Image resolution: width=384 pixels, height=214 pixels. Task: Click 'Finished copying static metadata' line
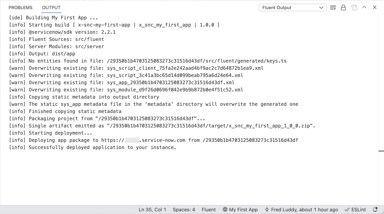tap(65, 111)
